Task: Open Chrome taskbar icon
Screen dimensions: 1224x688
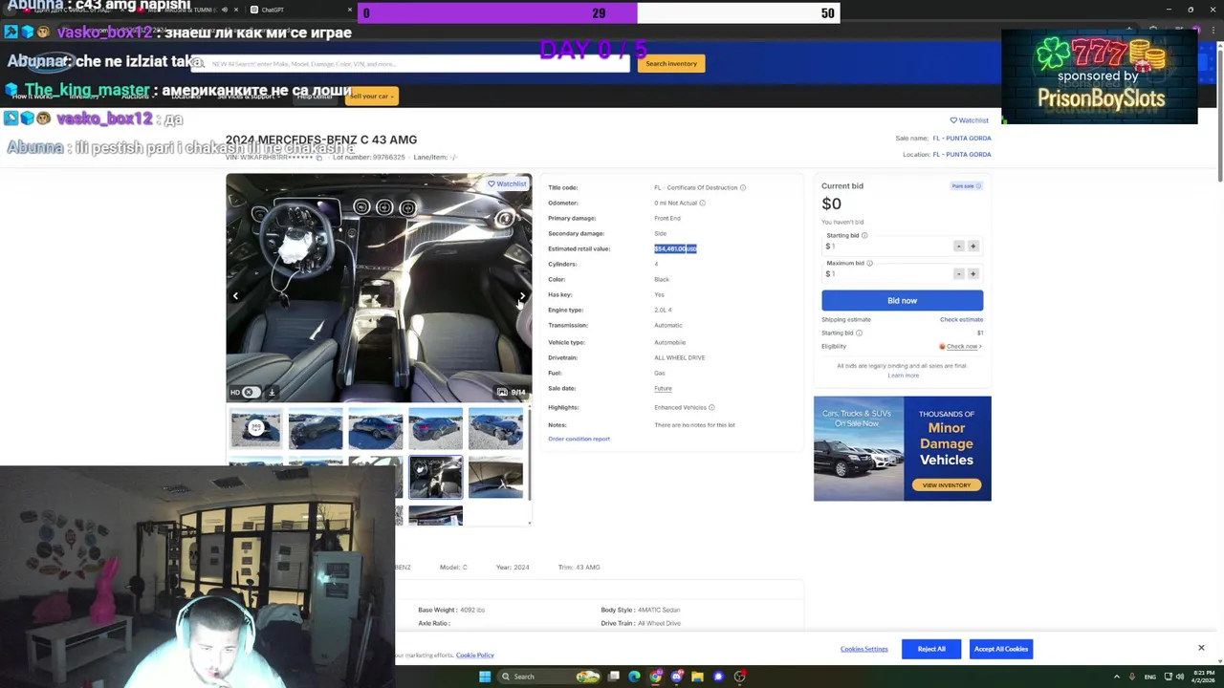Action: point(656,677)
